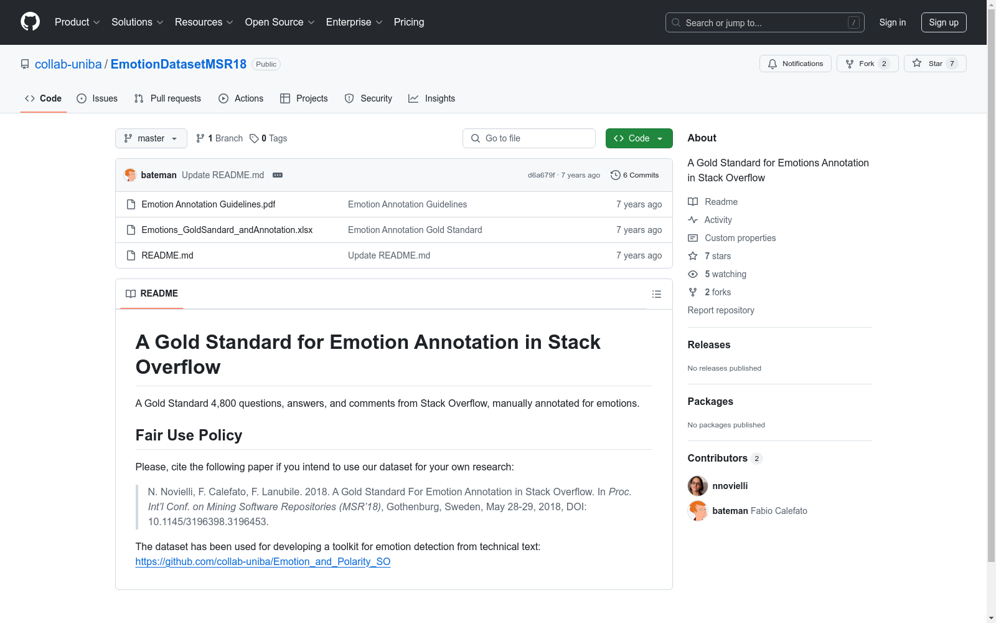This screenshot has width=996, height=623.
Task: Open the Releases section heading
Action: (x=709, y=345)
